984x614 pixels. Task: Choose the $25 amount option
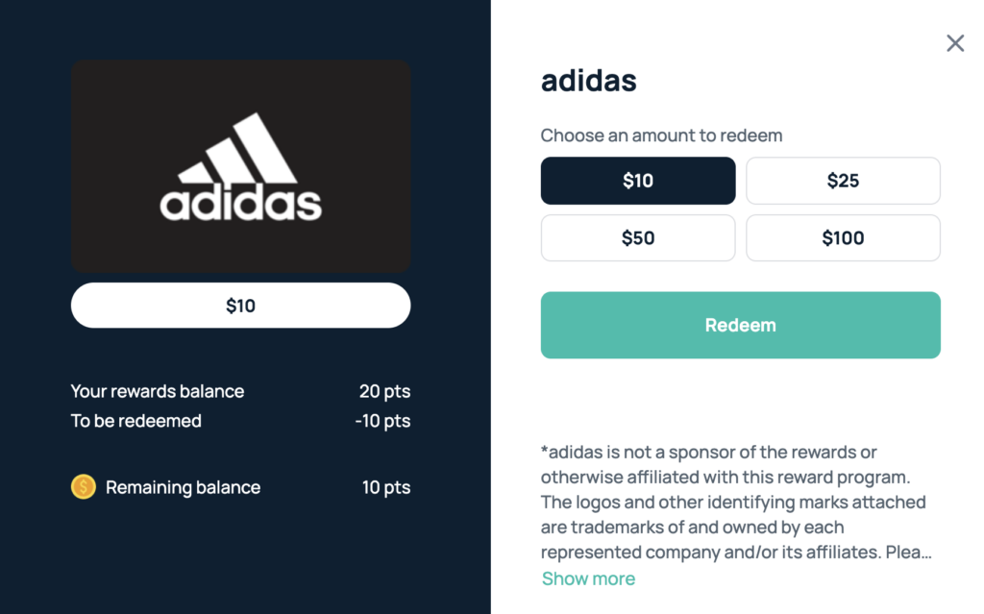click(x=843, y=181)
